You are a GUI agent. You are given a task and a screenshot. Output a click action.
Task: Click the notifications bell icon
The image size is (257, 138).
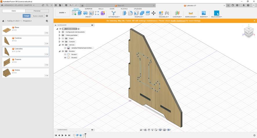[x=244, y=5]
